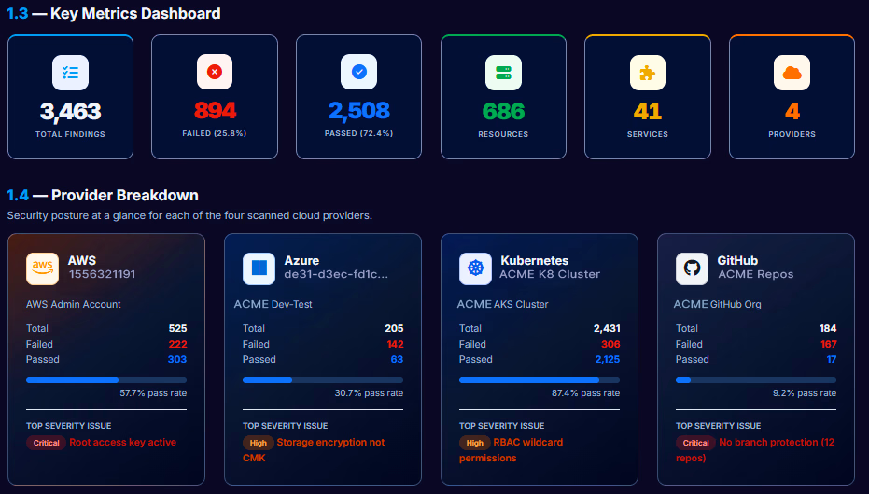Viewport: 869px width, 494px height.
Task: Click the ACME Repos subtitle
Action: click(756, 274)
